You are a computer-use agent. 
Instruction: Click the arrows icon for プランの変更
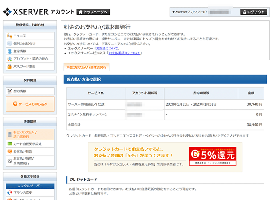pyautogui.click(x=9, y=193)
